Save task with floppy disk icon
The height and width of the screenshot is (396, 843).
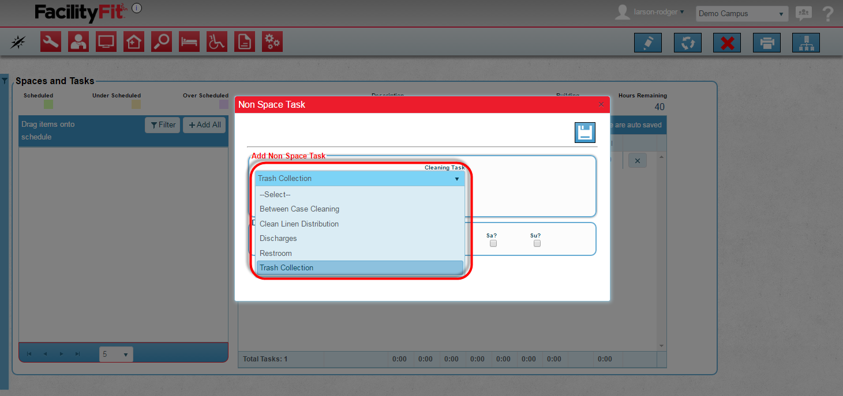585,133
